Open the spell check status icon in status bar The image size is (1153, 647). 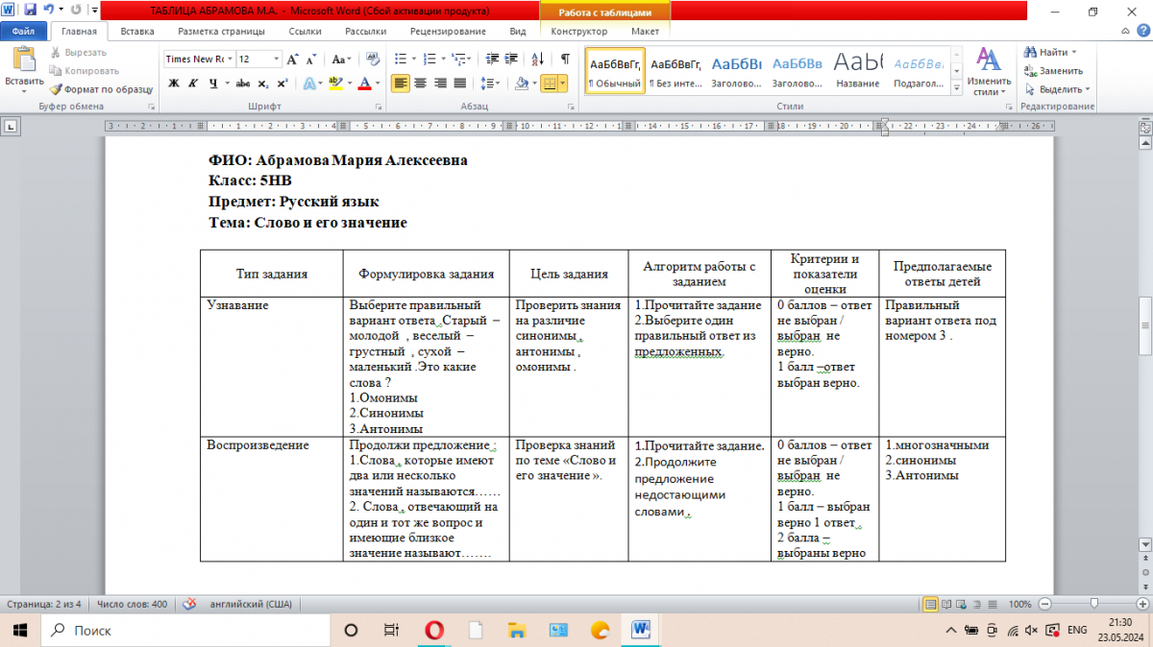[x=189, y=604]
